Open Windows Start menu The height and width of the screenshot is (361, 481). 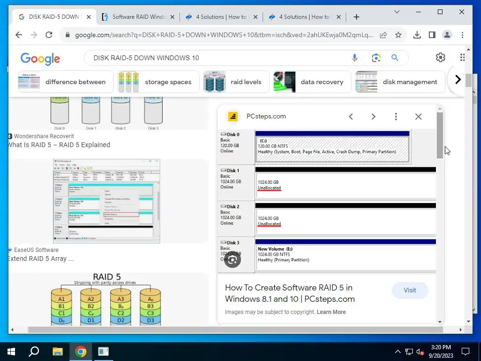click(x=11, y=352)
